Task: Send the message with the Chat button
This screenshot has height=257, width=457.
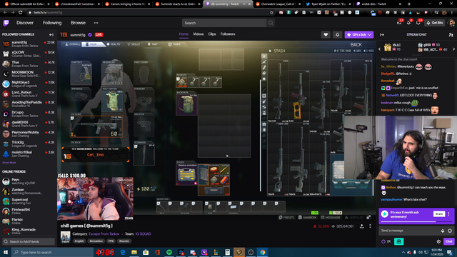Action: (449, 241)
